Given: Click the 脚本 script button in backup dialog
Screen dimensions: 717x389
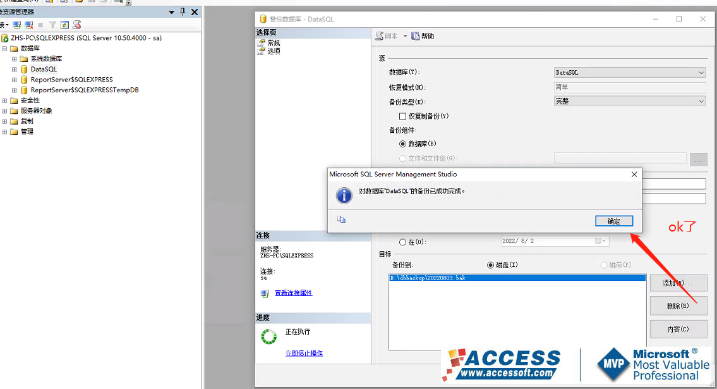Looking at the screenshot, I should click(x=387, y=36).
